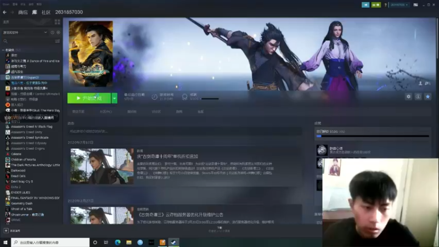Select Assassin's Creed Syndicate
Viewport: 439px width, 247px height.
[30, 138]
